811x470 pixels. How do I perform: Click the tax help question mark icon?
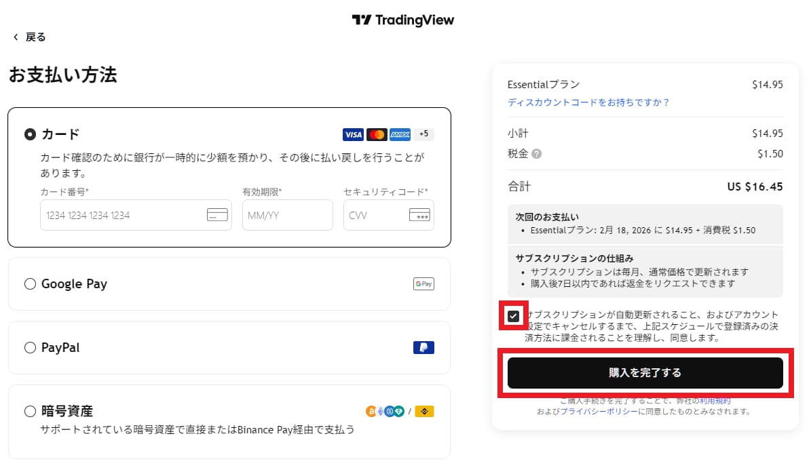click(x=536, y=153)
